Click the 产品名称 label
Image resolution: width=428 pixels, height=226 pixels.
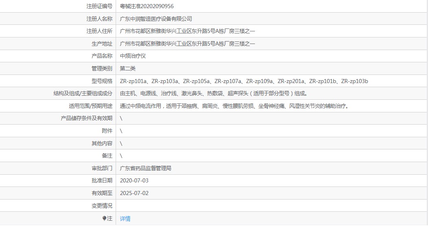point(102,56)
